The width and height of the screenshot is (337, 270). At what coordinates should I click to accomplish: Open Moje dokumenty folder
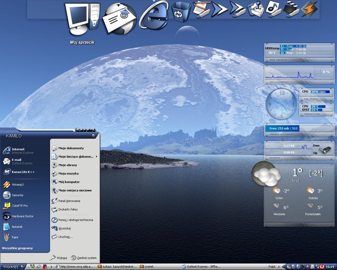(x=75, y=148)
